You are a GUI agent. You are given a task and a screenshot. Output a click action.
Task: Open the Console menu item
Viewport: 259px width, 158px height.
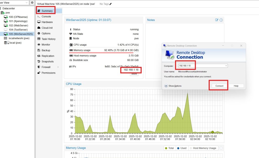tap(46, 17)
